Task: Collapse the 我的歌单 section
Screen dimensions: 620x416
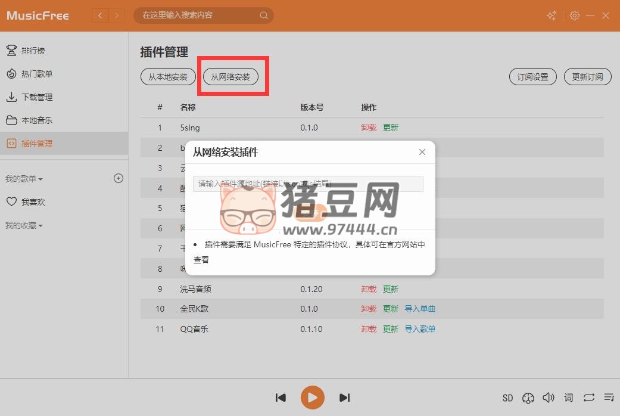Action: coord(24,179)
